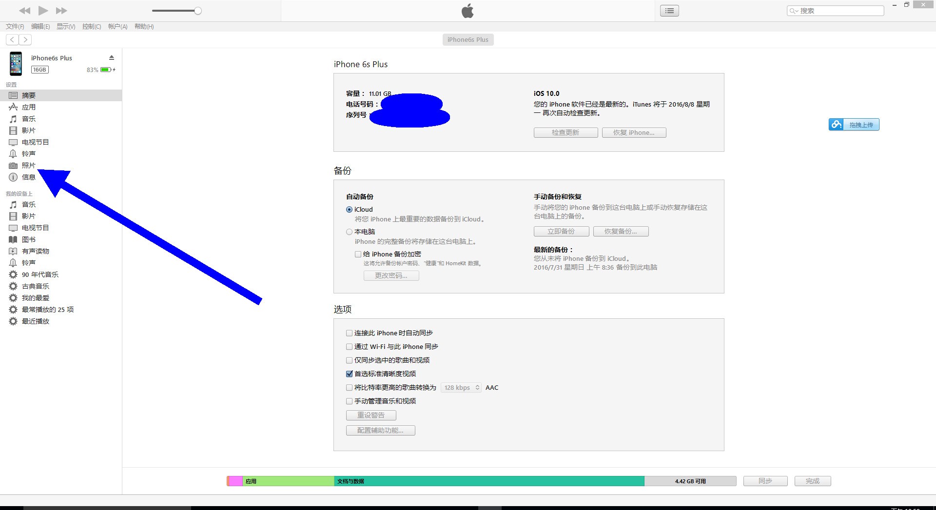
Task: Enable 给 iPhone 备份加密 checkbox
Action: (x=358, y=254)
